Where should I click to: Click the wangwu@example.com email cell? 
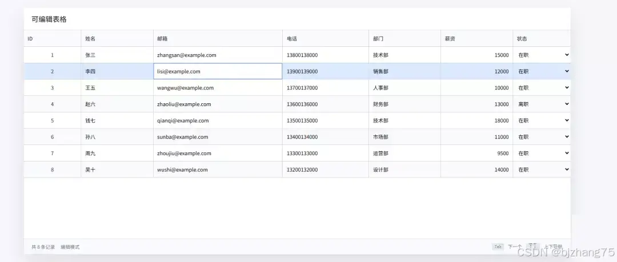pyautogui.click(x=218, y=88)
